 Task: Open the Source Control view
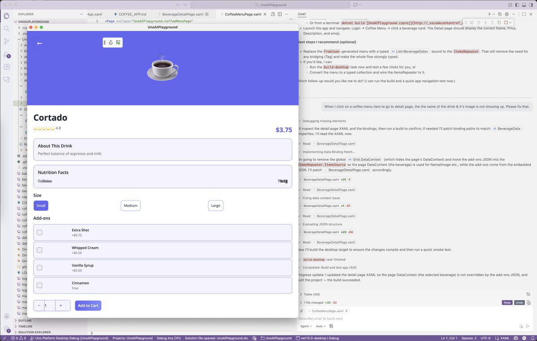coord(7,41)
